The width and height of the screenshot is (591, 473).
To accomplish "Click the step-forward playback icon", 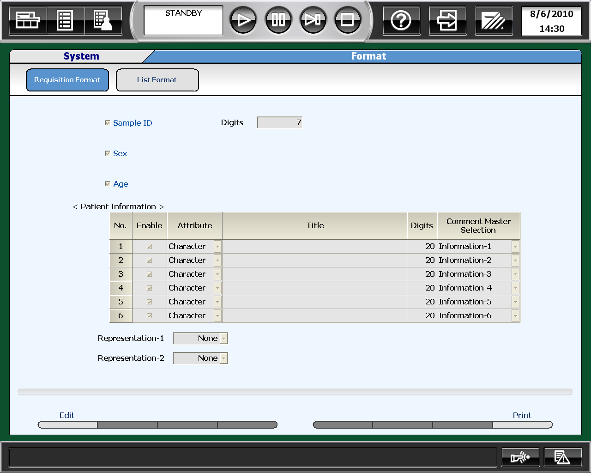I will [x=313, y=20].
